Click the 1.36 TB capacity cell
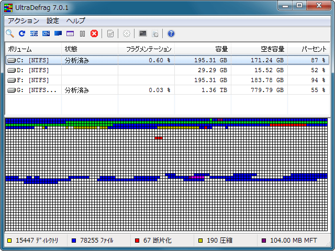The image size is (335, 251). (214, 90)
